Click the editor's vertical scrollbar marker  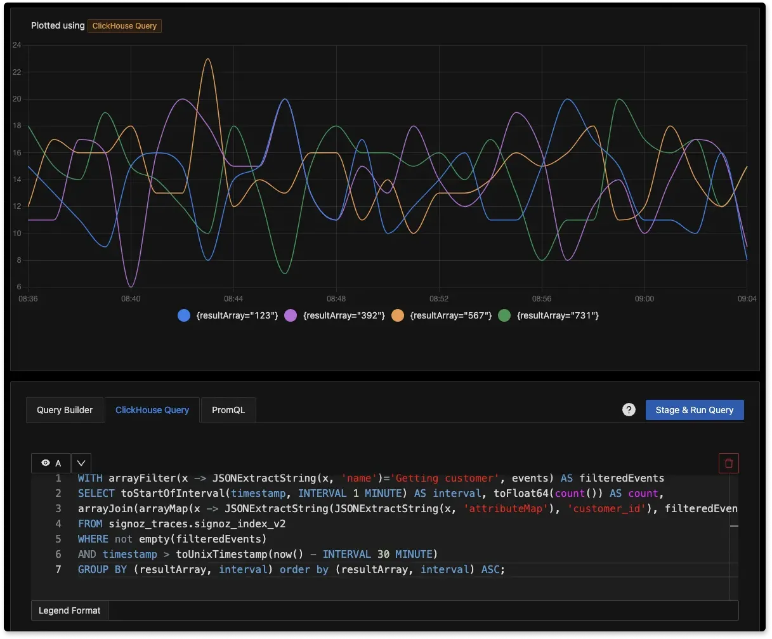coord(734,525)
